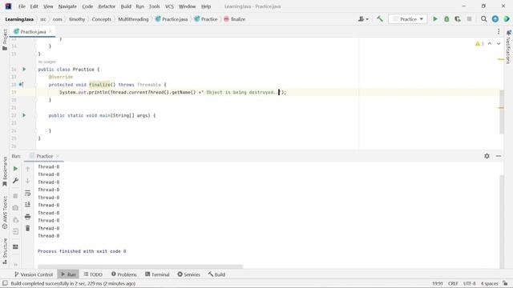Click the Build project hammer icon
The height and width of the screenshot is (288, 513).
click(379, 19)
